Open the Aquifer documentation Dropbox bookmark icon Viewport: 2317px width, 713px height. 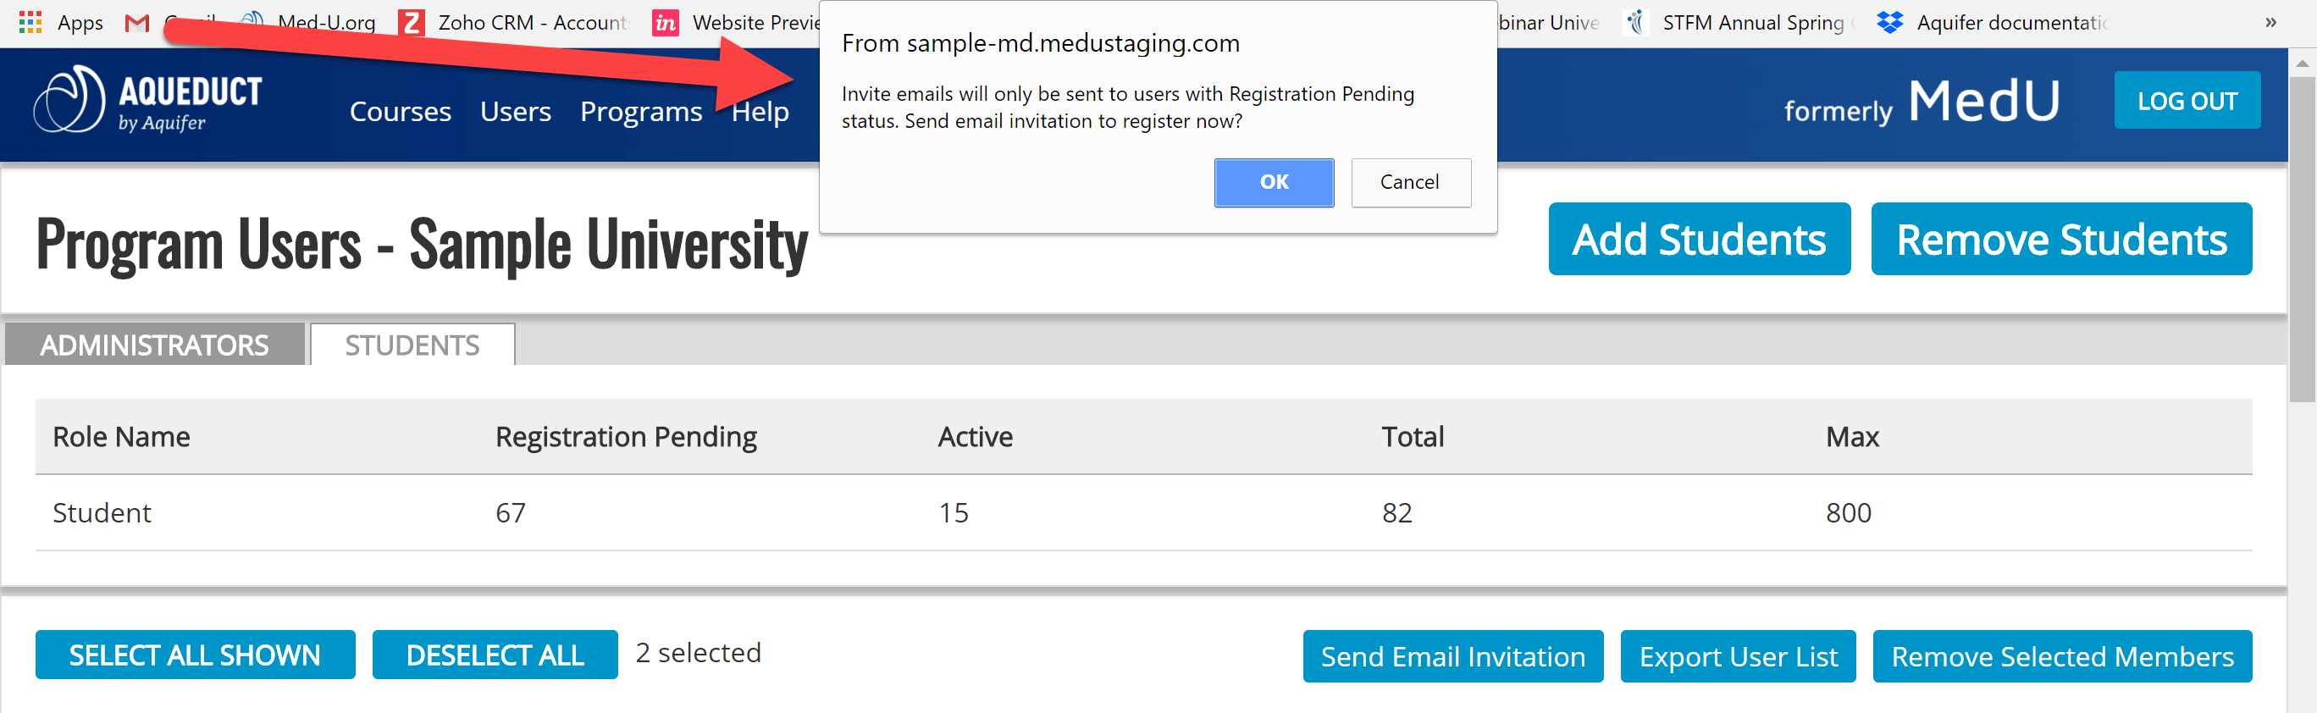(1889, 23)
